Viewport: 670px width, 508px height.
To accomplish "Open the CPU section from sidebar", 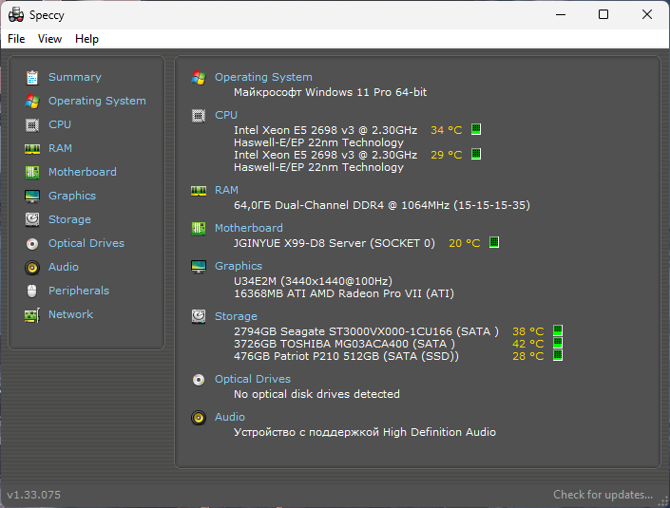I will point(59,124).
